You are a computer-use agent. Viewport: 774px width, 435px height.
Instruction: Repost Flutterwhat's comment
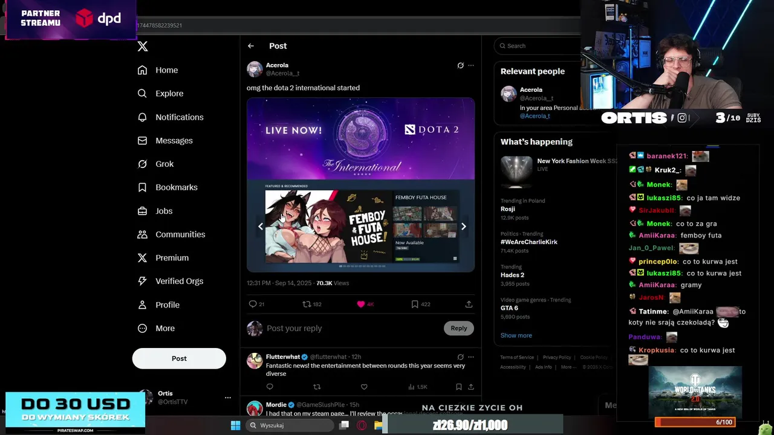[317, 387]
